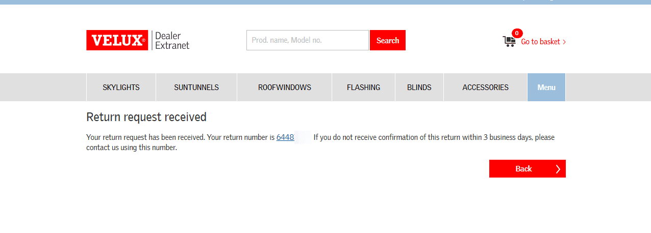
Task: Open the FLASHING category
Action: click(x=364, y=88)
